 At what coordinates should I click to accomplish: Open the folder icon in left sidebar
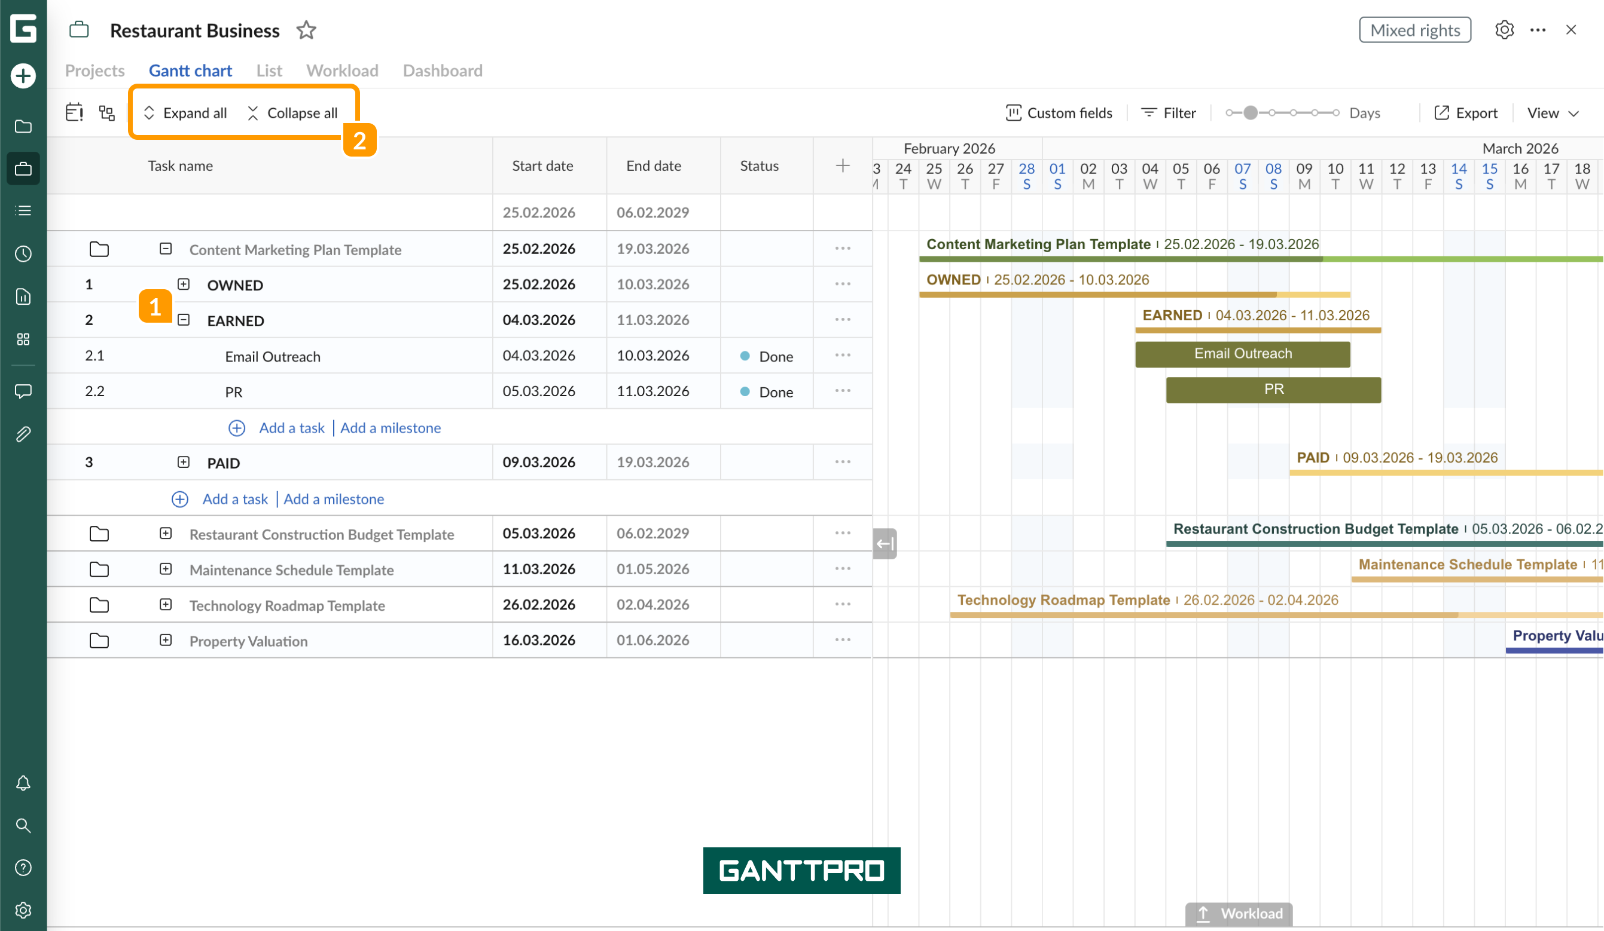(x=23, y=126)
